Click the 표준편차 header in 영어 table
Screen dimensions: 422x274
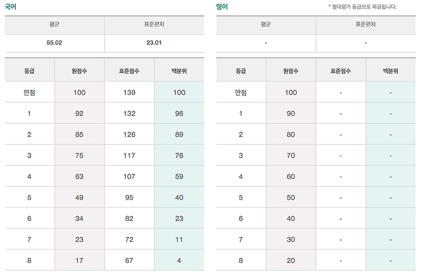366,24
